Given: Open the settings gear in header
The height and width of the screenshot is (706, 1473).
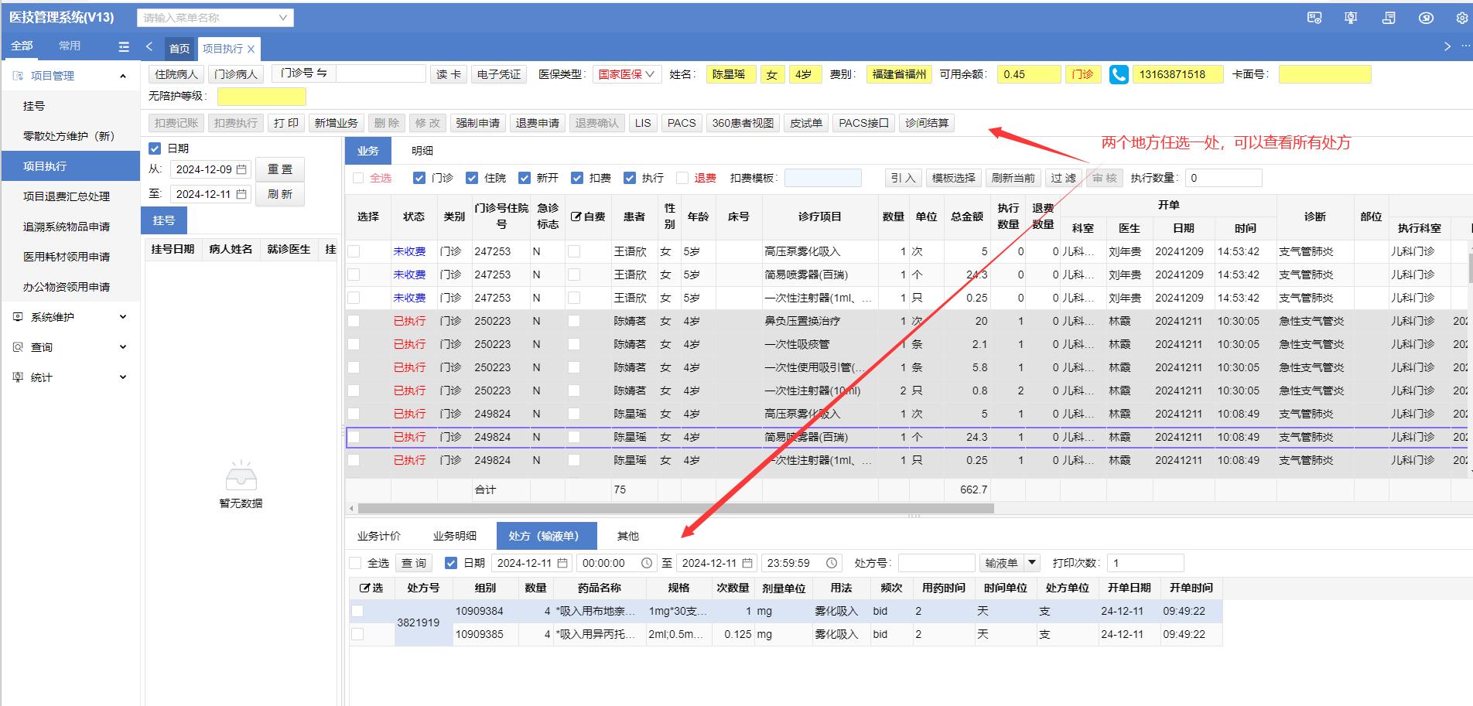Looking at the screenshot, I should (x=1461, y=18).
